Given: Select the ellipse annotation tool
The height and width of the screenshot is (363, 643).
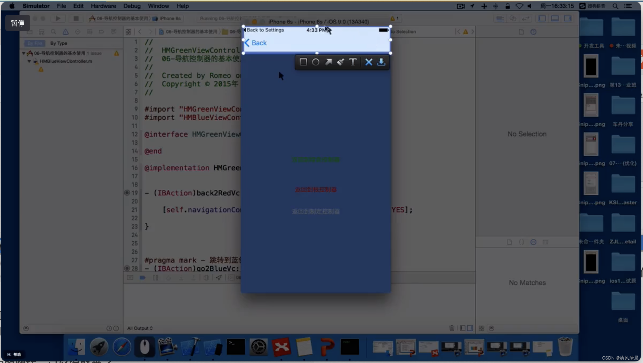Looking at the screenshot, I should tap(316, 62).
